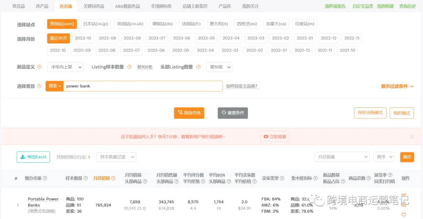Close the new user guide banner

[412, 137]
